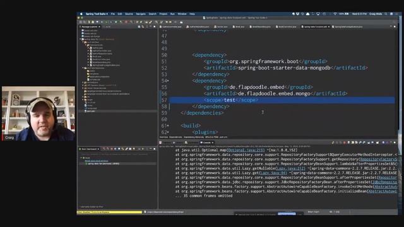Select spring-data-fun [devtools] row in Boot Dashboard
Viewport: 404px width, 227px height.
(x=117, y=164)
